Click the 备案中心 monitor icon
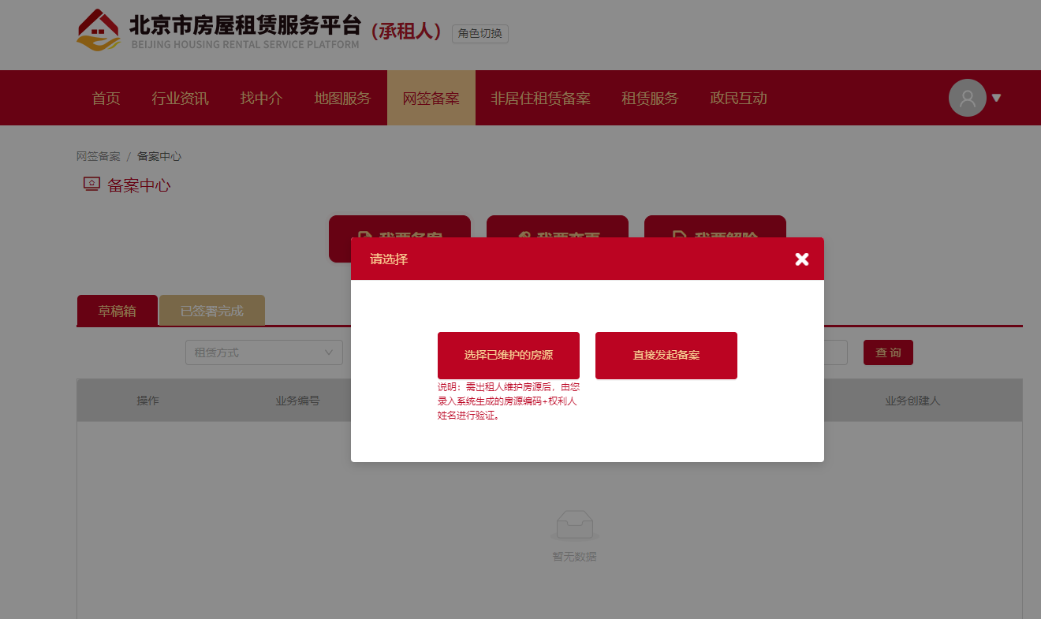 point(91,185)
